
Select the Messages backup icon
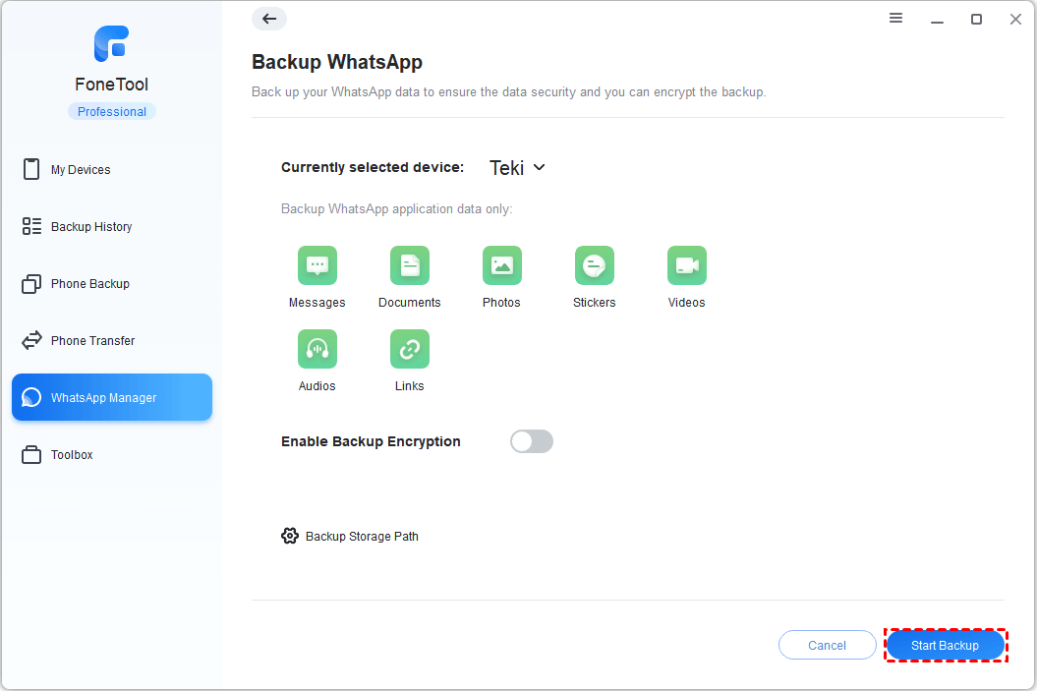[317, 264]
